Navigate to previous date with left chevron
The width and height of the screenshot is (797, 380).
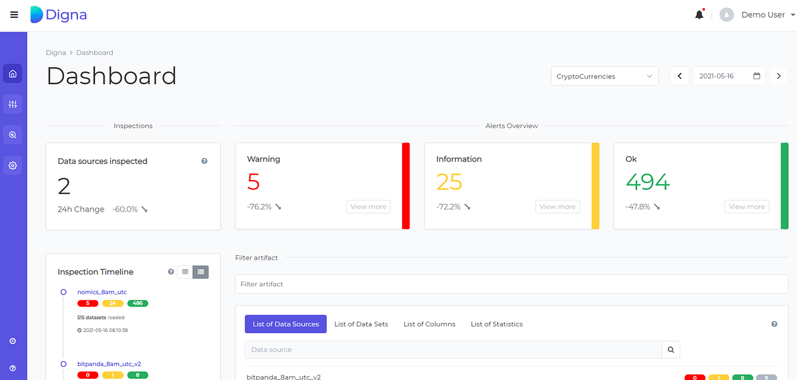679,75
